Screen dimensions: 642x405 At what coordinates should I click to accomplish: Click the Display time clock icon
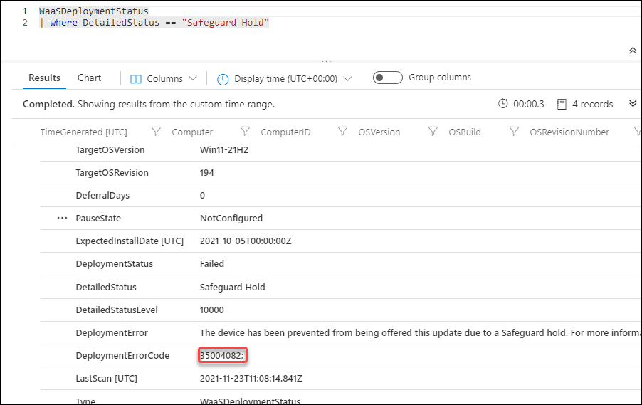point(223,79)
